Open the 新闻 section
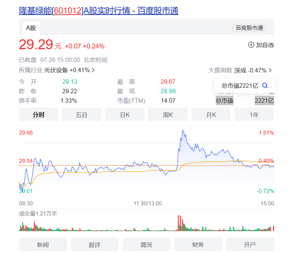The height and width of the screenshot is (253, 296). pos(43,245)
